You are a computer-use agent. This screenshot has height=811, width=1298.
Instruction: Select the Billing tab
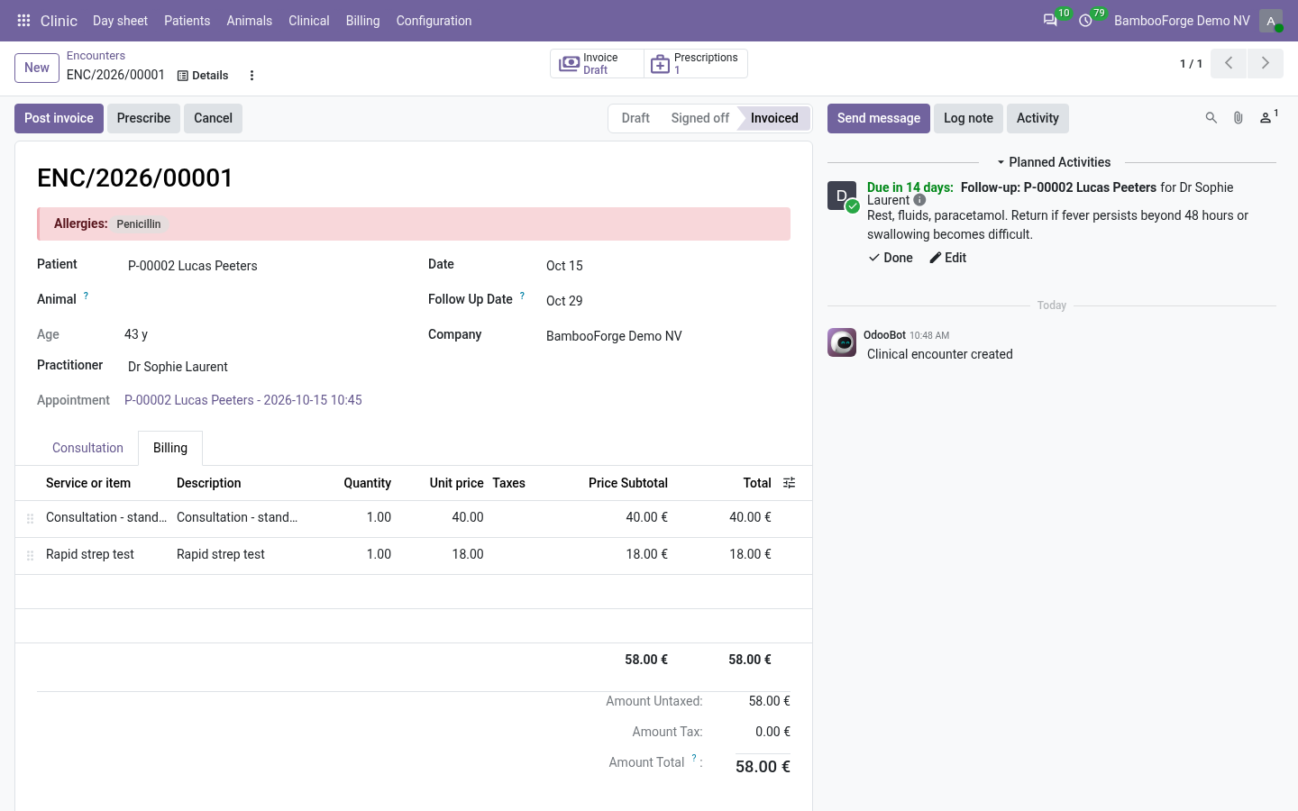pos(170,448)
